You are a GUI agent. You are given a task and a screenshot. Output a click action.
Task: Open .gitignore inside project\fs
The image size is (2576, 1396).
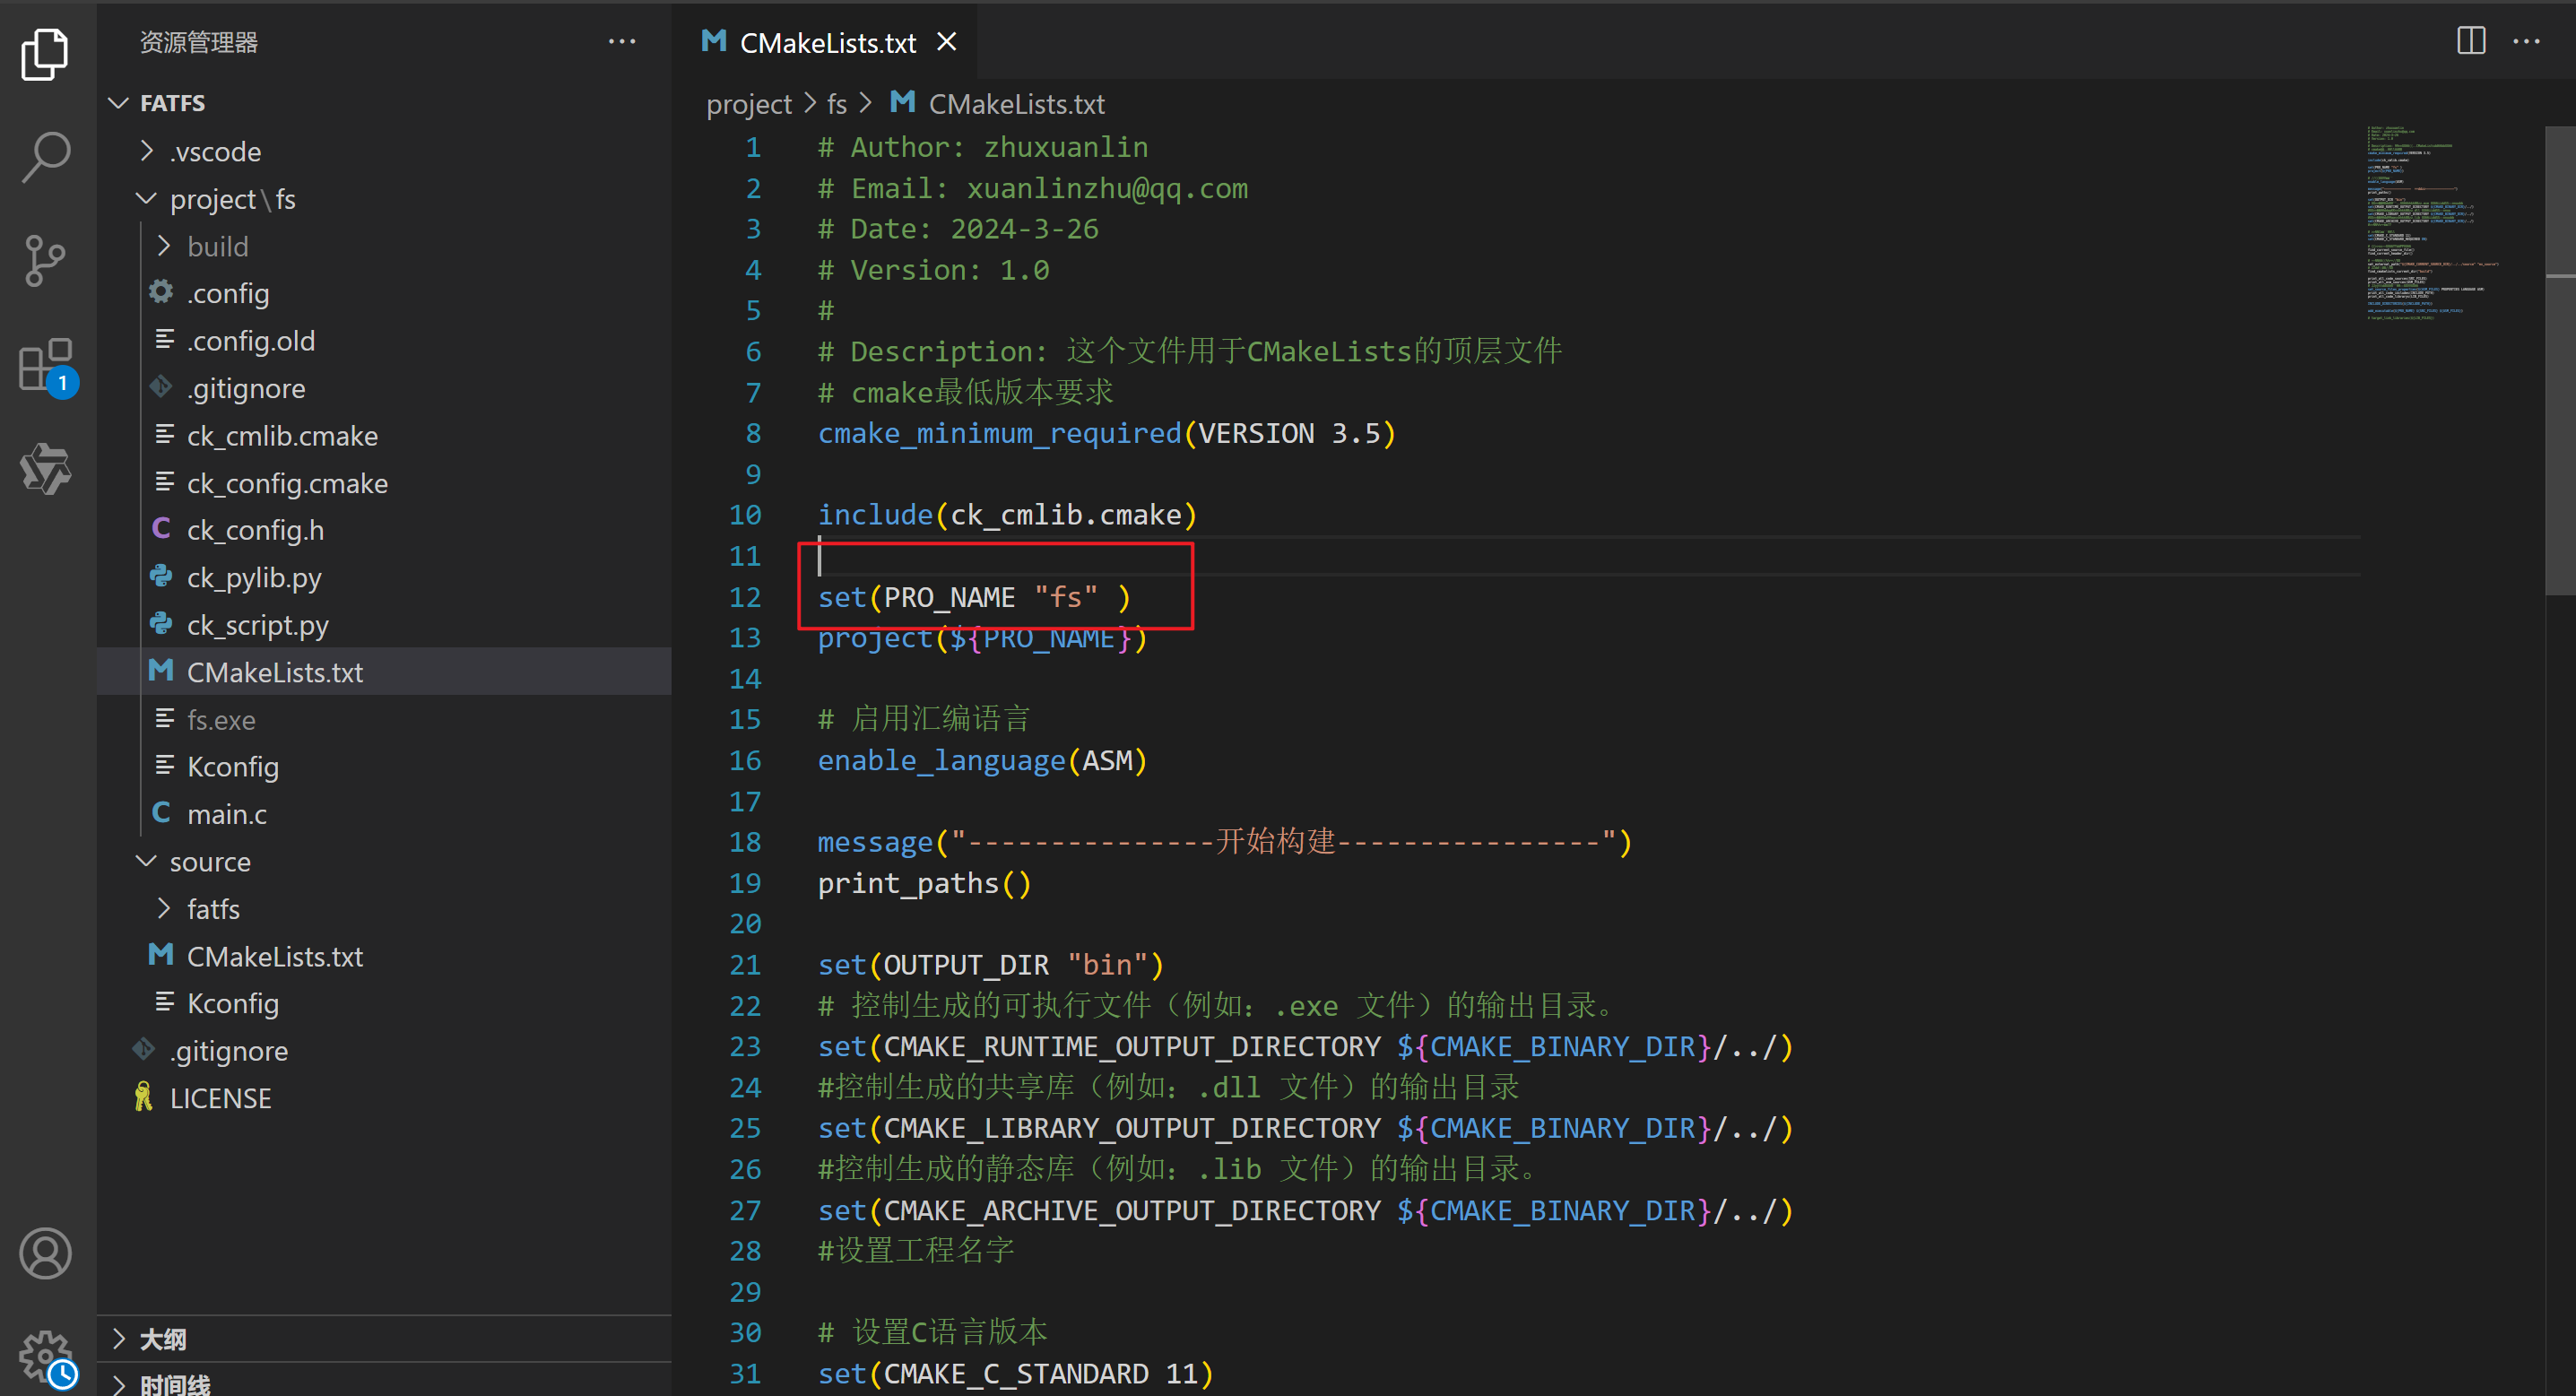point(384,388)
